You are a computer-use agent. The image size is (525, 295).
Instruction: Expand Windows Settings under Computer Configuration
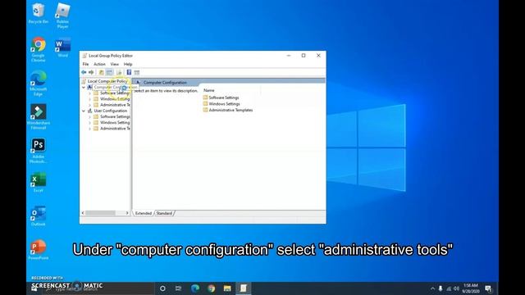coord(89,99)
